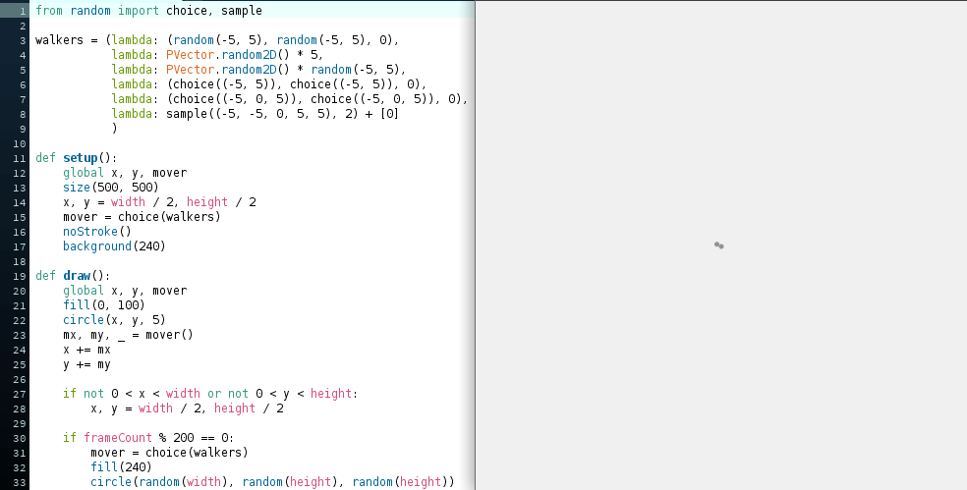The width and height of the screenshot is (967, 490).
Task: Click "x, y = width / 2" on line 14
Action: (118, 202)
